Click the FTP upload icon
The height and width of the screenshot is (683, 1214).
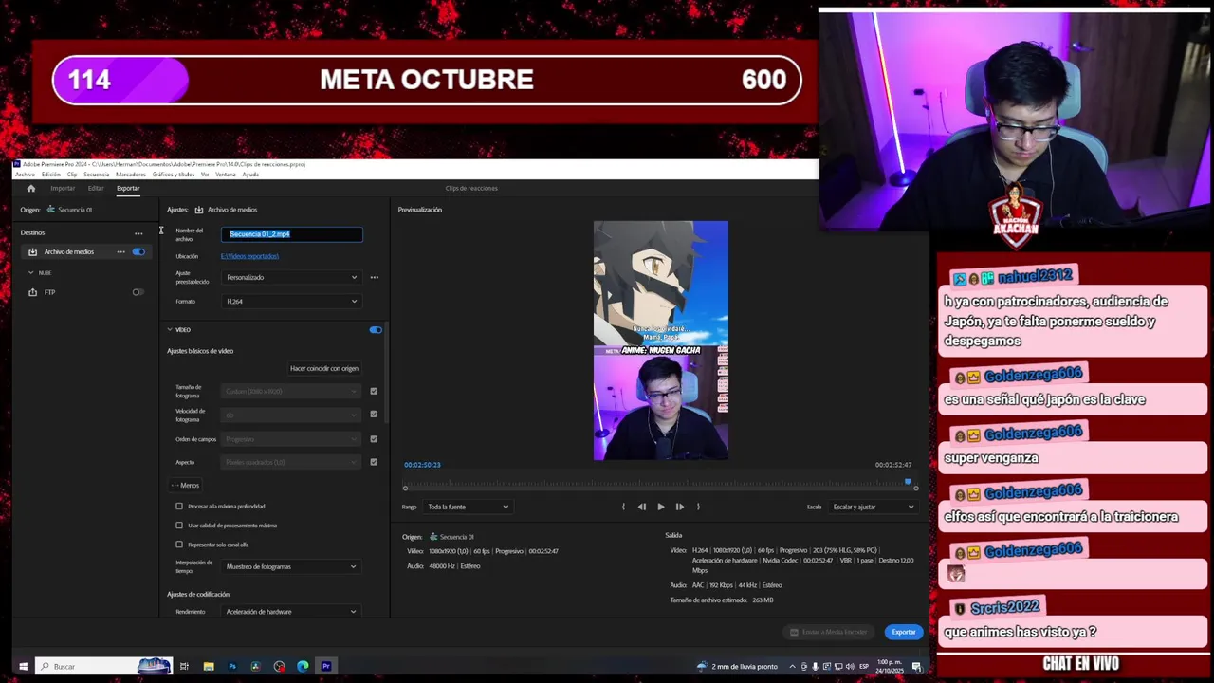(32, 292)
